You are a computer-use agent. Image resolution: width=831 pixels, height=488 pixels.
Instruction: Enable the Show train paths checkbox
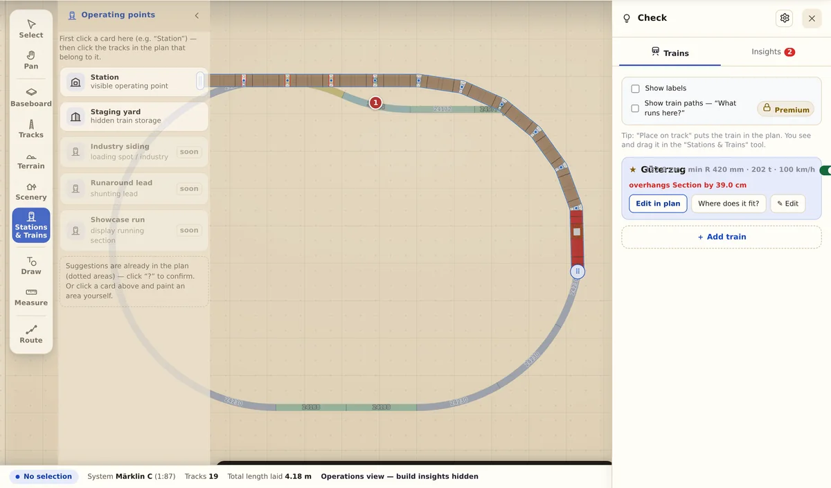click(x=635, y=108)
